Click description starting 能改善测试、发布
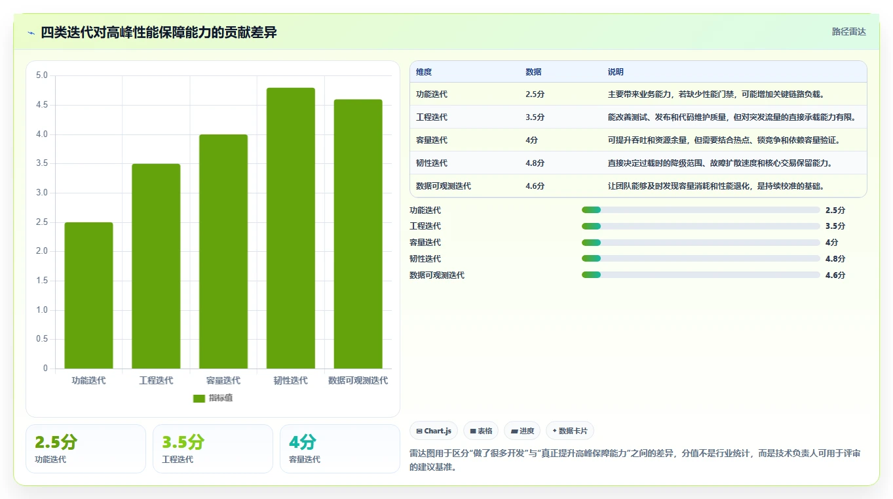Image resolution: width=893 pixels, height=499 pixels. point(732,117)
